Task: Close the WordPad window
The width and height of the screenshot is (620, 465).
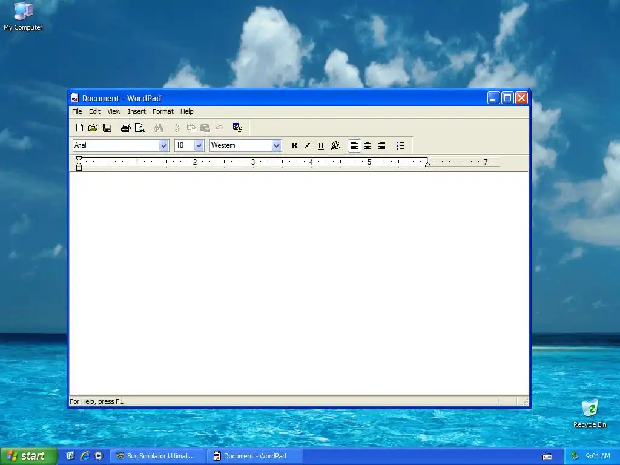Action: (521, 97)
